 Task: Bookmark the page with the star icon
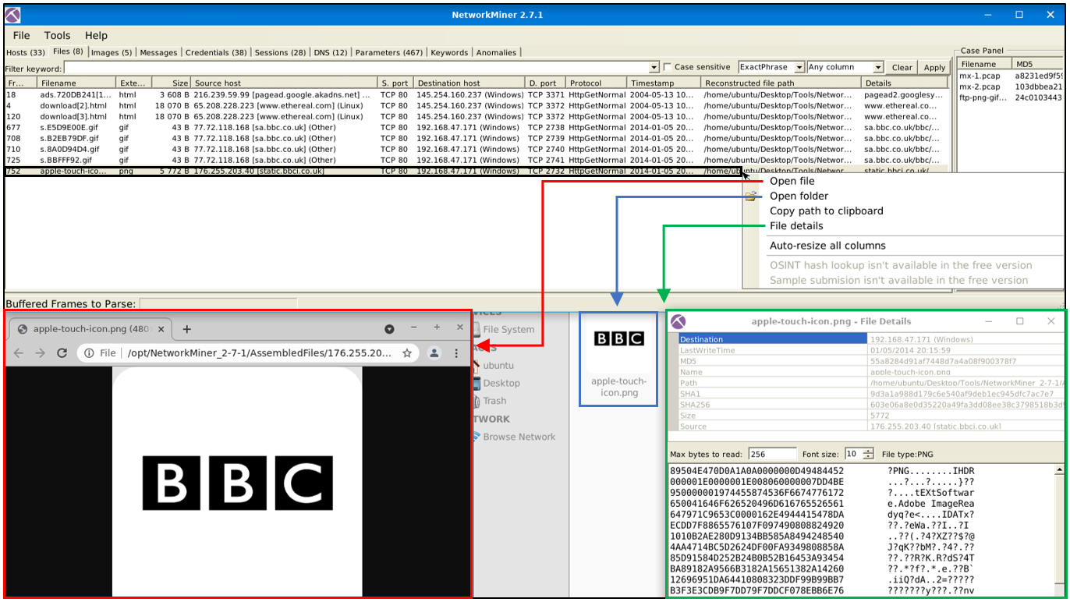(x=407, y=353)
